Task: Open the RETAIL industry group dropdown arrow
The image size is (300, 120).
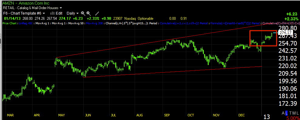Action: 61,8
